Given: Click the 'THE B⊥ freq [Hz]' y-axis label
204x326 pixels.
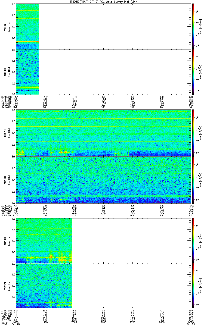Looking at the screenshot, I should pyautogui.click(x=7, y=240).
